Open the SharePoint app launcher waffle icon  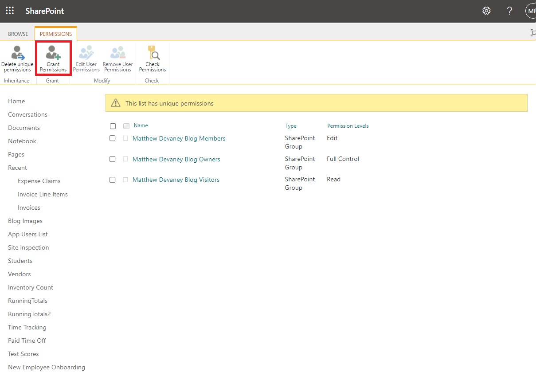[x=10, y=11]
